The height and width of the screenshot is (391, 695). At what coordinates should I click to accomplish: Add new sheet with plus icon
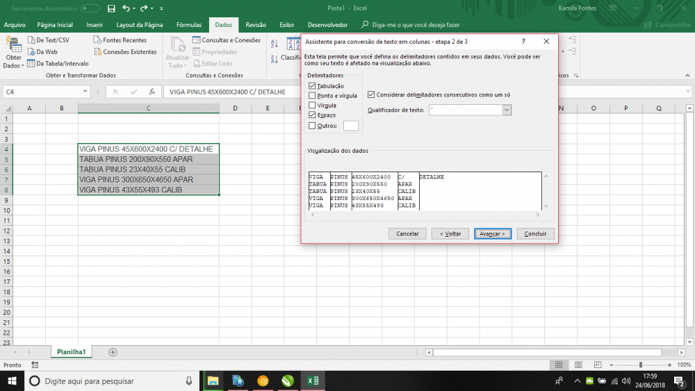113,352
